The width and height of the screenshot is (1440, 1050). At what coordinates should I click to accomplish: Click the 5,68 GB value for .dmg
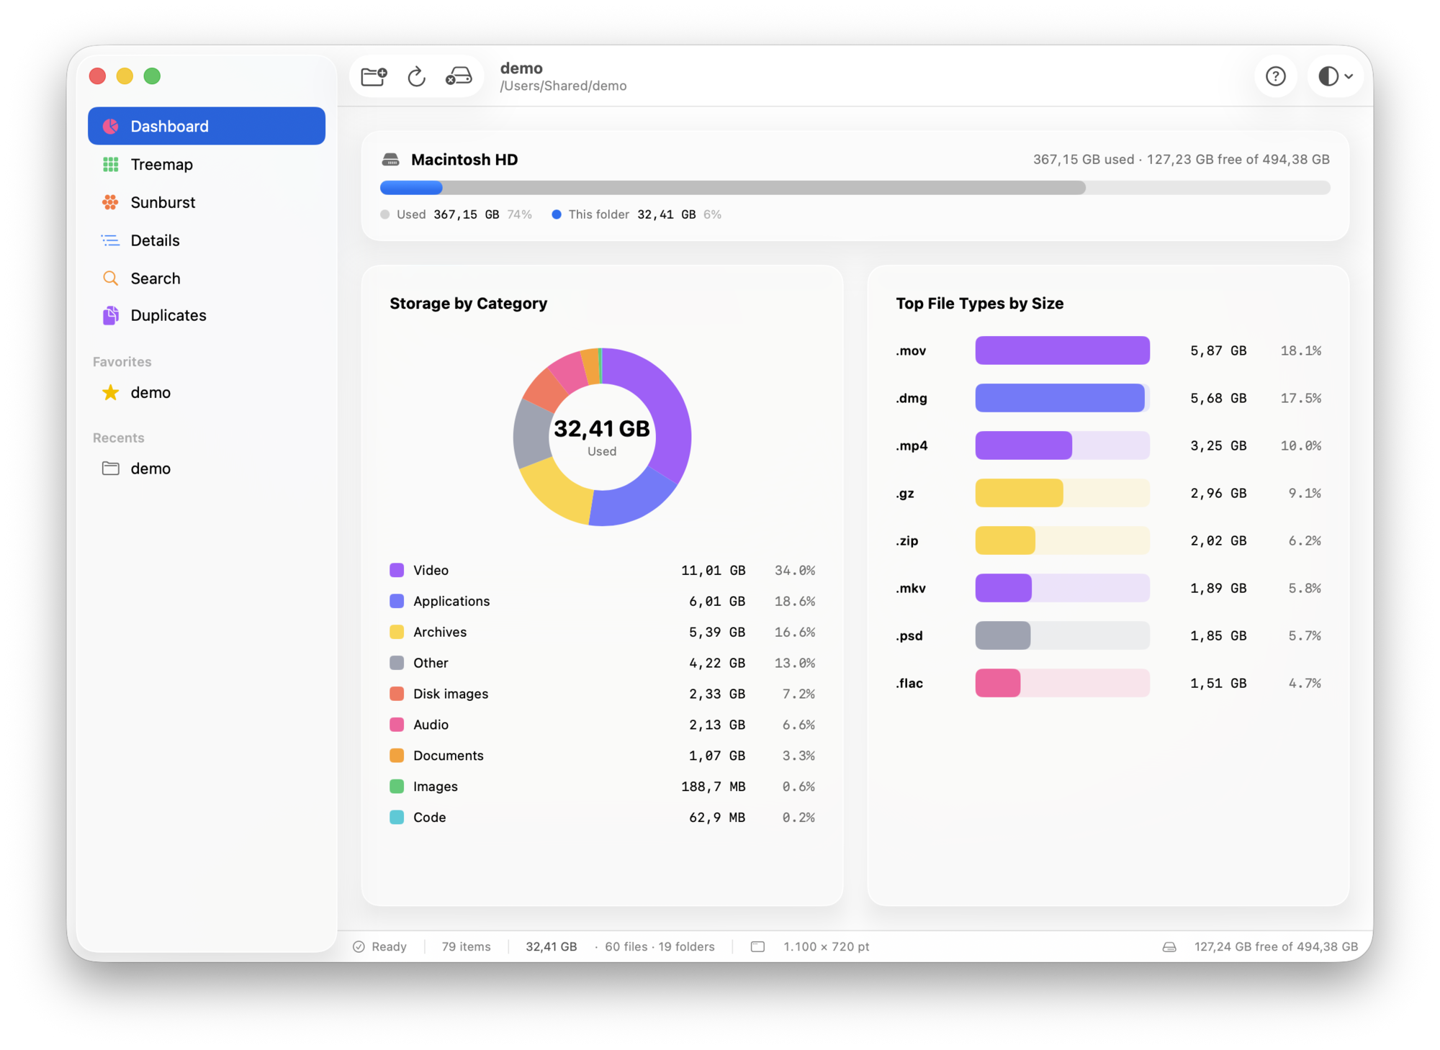1218,398
